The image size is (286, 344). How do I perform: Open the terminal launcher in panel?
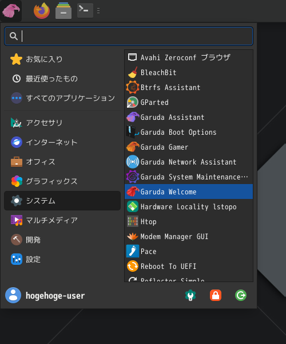[85, 10]
